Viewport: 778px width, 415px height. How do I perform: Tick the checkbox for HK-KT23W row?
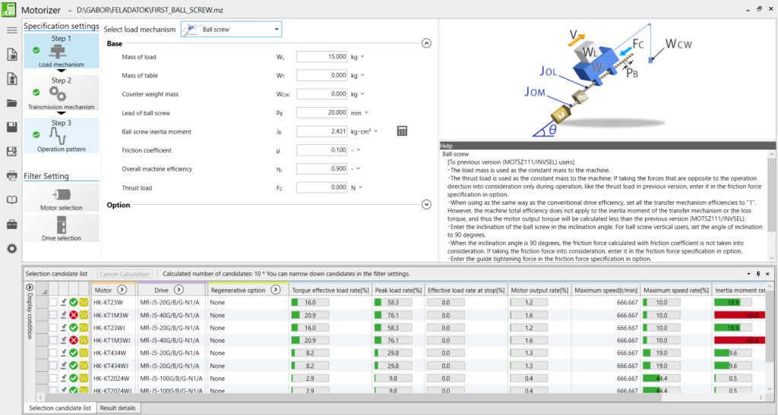52,303
